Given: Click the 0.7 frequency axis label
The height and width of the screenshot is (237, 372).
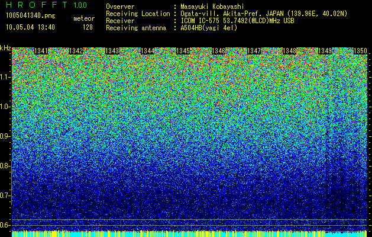Looking at the screenshot, I should click(x=5, y=196).
